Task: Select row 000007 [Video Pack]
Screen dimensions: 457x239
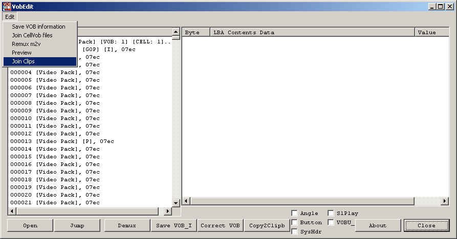Action: click(55, 95)
